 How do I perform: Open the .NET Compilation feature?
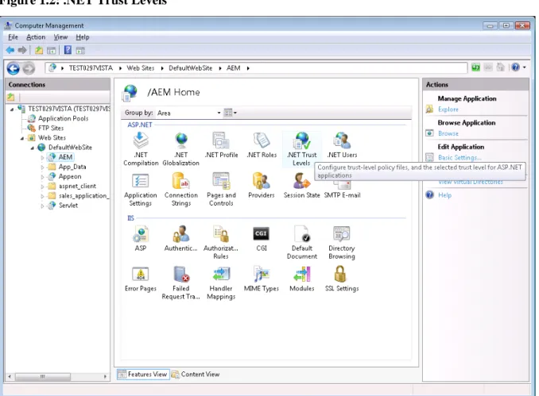pos(141,149)
